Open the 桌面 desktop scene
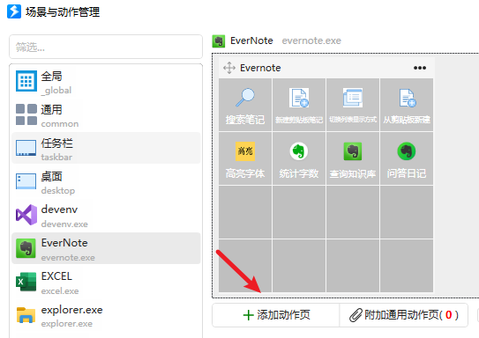This screenshot has width=479, height=338. click(106, 182)
